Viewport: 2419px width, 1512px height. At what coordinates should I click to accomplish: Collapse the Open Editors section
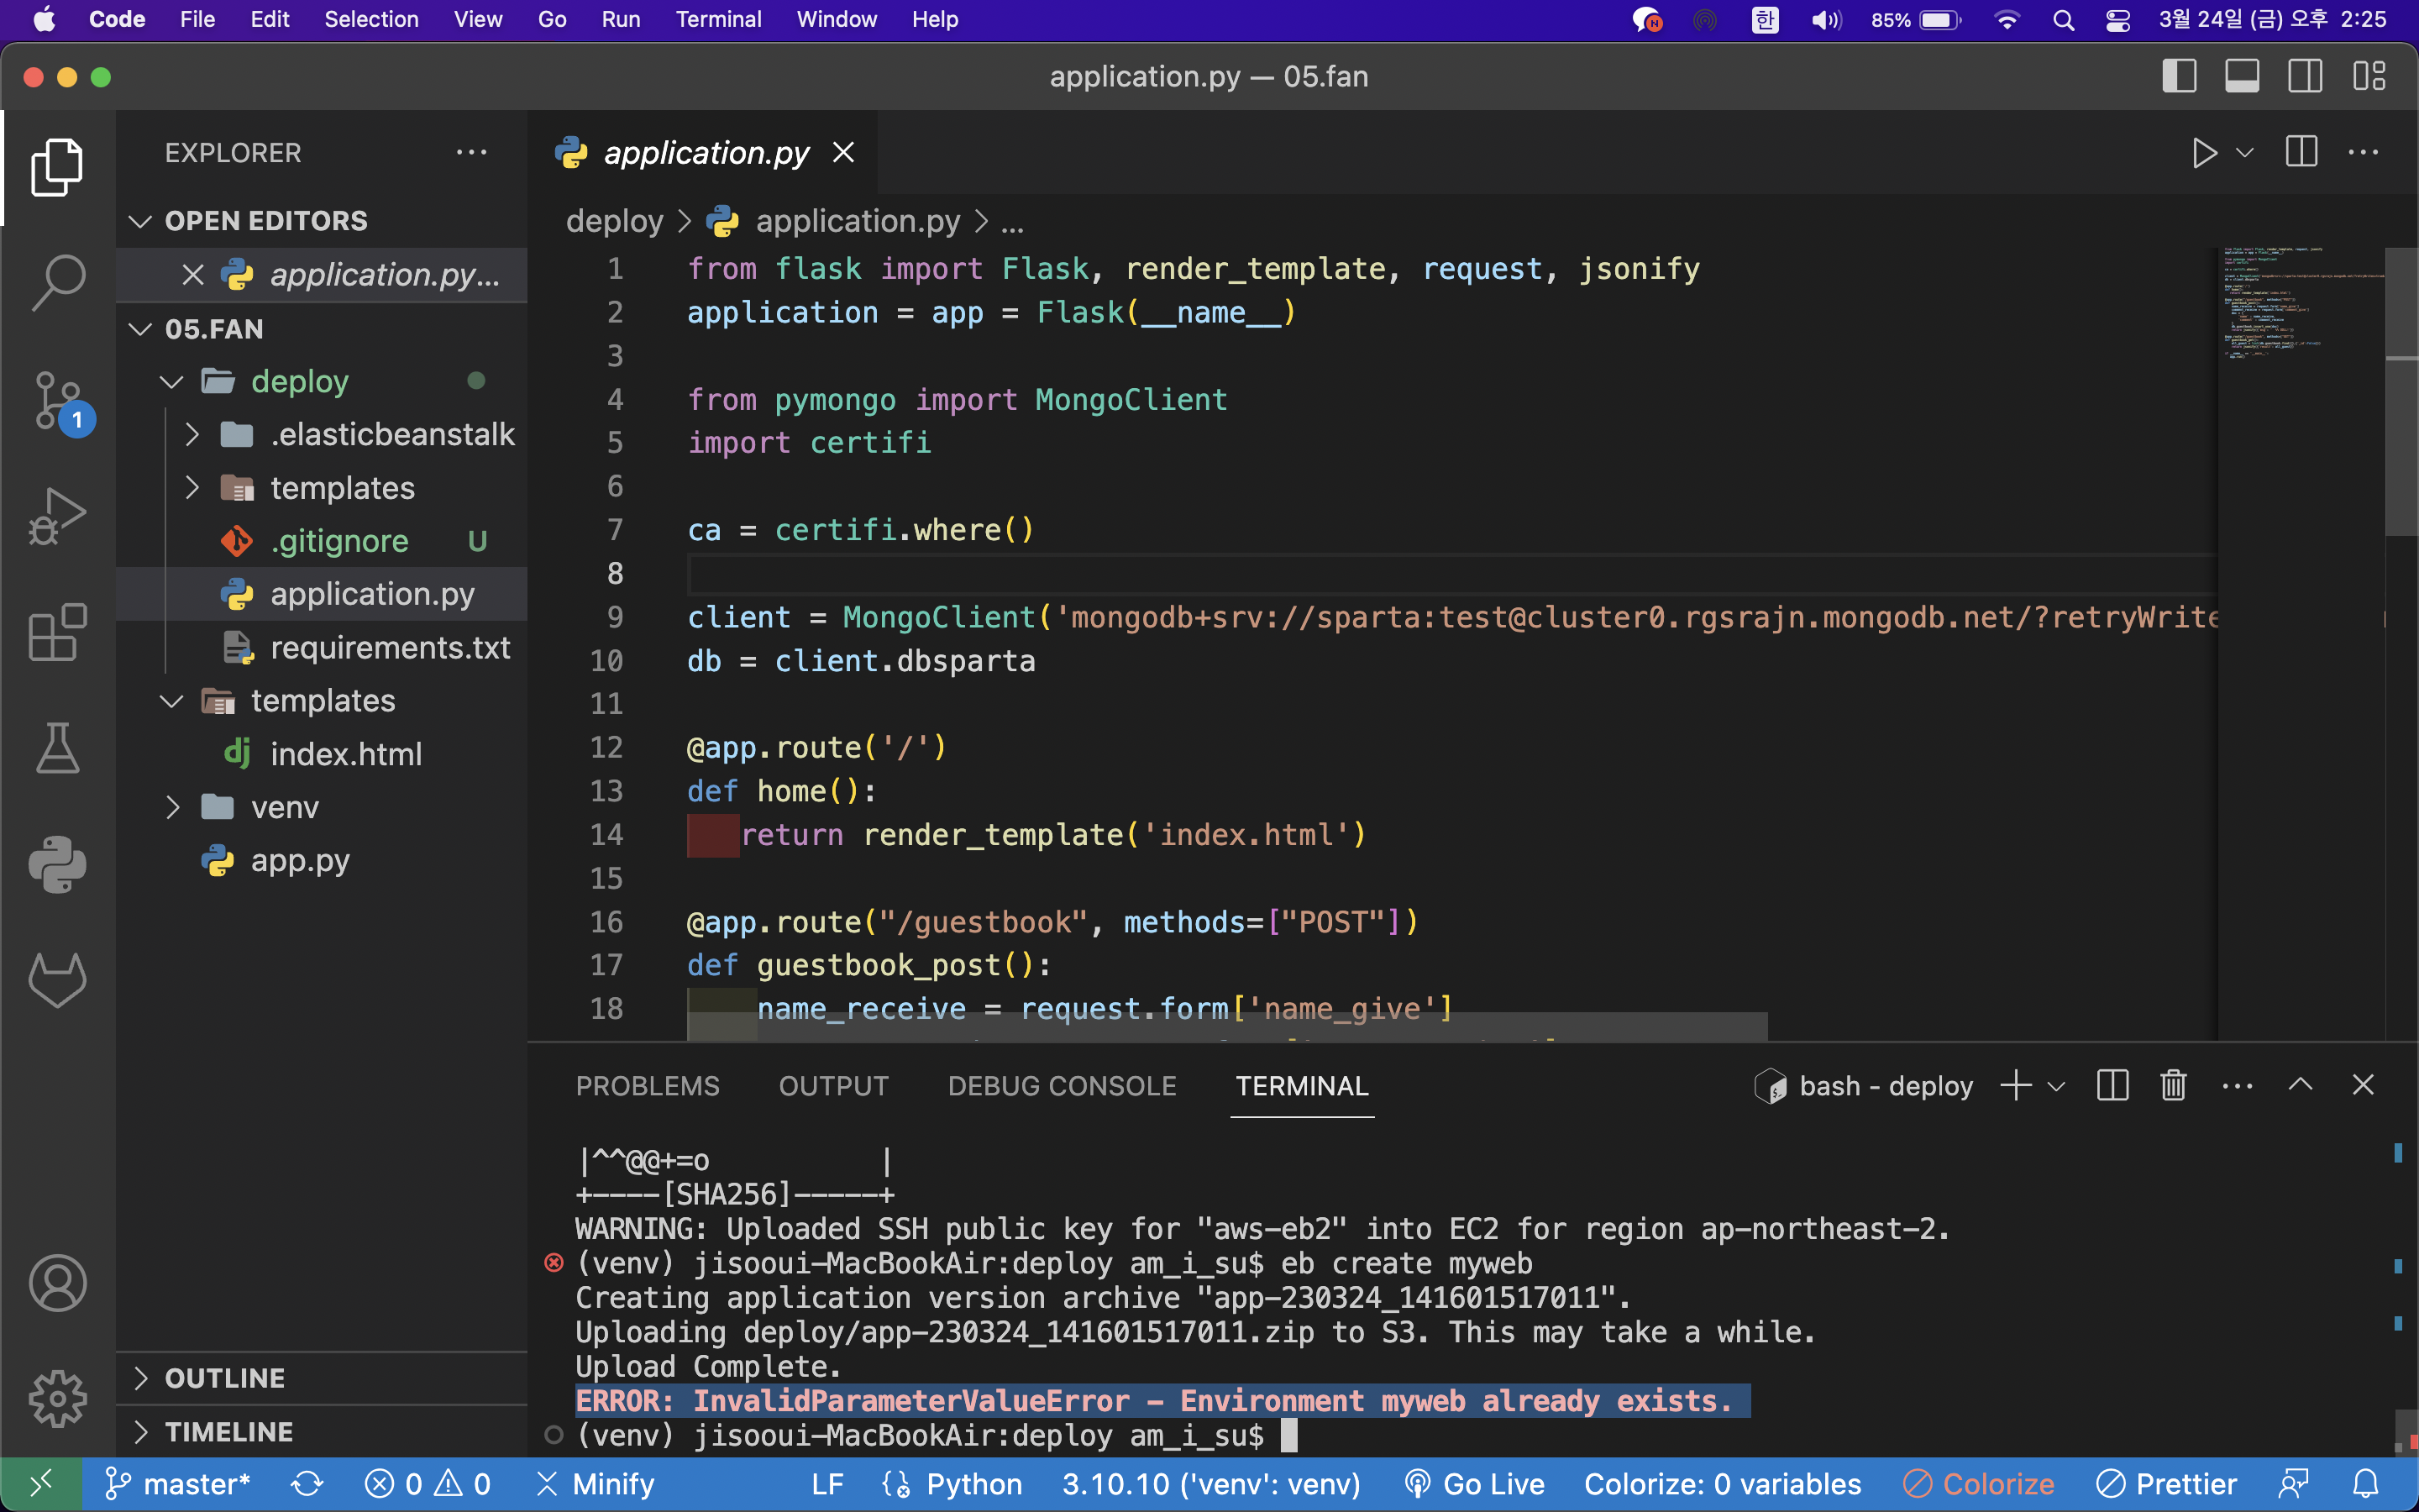tap(140, 221)
